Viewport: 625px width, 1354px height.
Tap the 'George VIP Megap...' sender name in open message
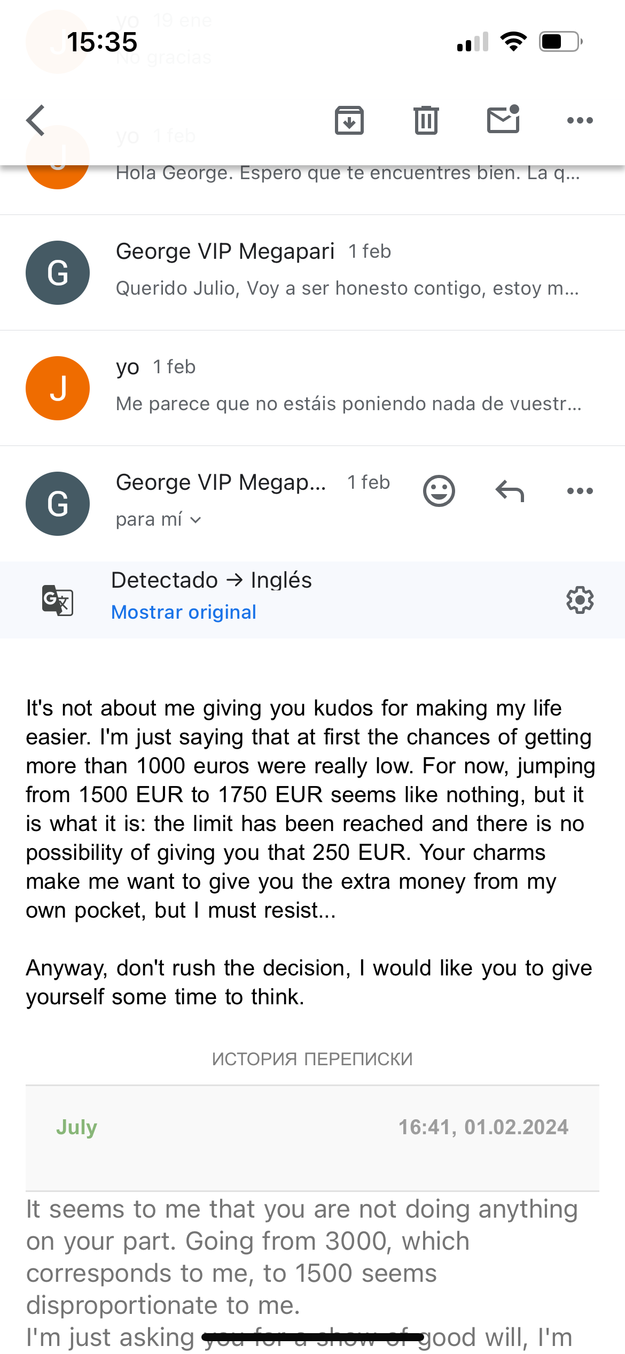[221, 482]
